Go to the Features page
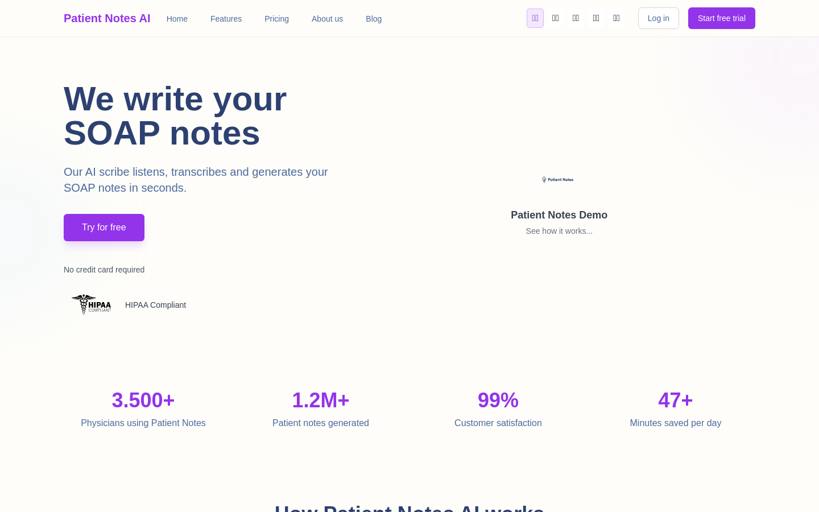This screenshot has height=512, width=819. point(226,19)
